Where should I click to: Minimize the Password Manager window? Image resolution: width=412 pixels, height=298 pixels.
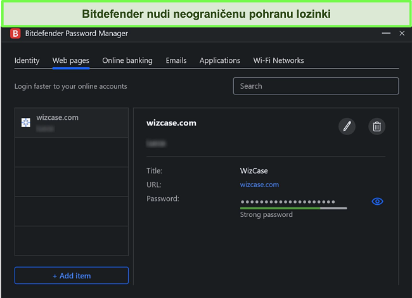point(386,34)
